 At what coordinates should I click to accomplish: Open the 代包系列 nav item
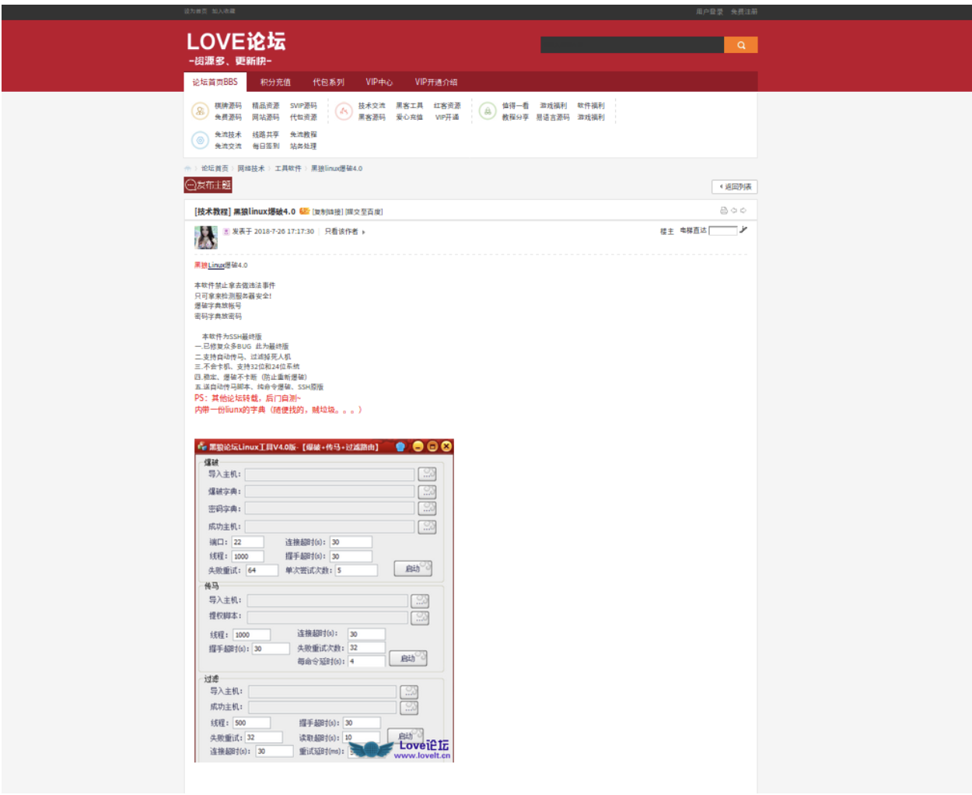pyautogui.click(x=328, y=82)
